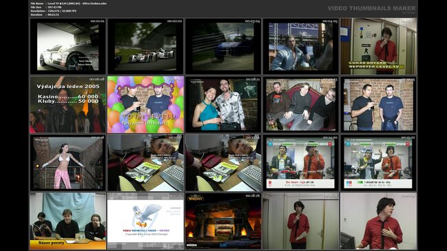This screenshot has height=251, width=447.
Task: Select plain thumbnail of two men at brick wall
Action: click(379, 105)
